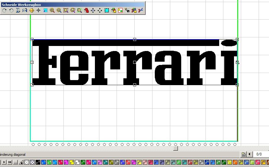
Task: Click the page icon beside 0/0 counter
Action: pos(243,154)
